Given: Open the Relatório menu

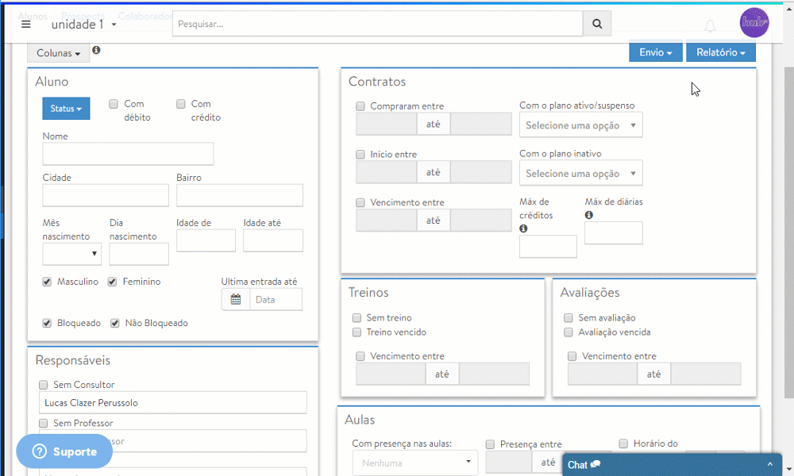Looking at the screenshot, I should pos(720,52).
